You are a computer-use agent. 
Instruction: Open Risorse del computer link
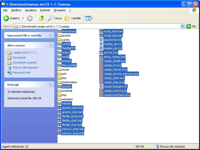pyautogui.click(x=25, y=67)
